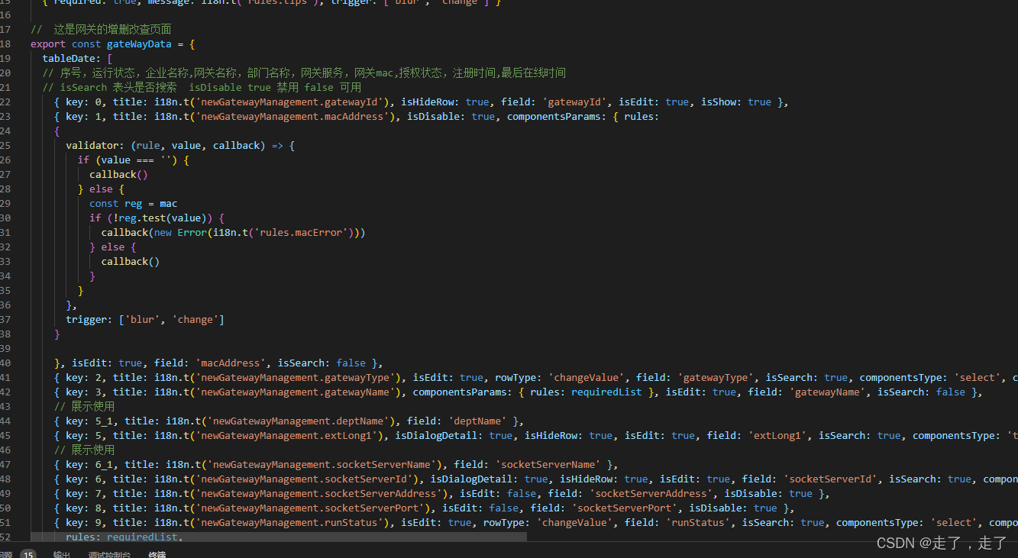Click the field value 'runStatus' on line 51

(698, 523)
